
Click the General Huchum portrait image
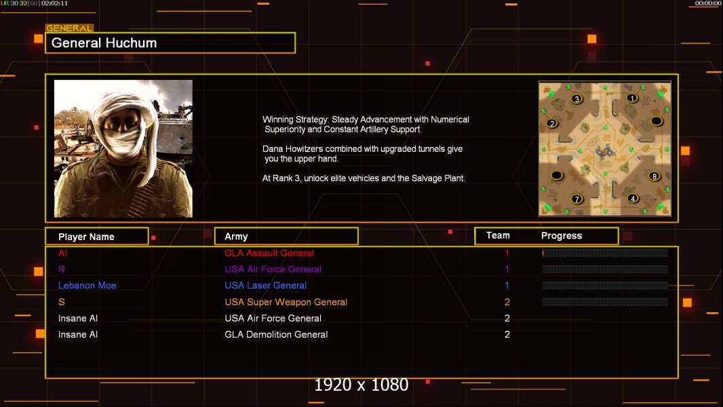[123, 149]
